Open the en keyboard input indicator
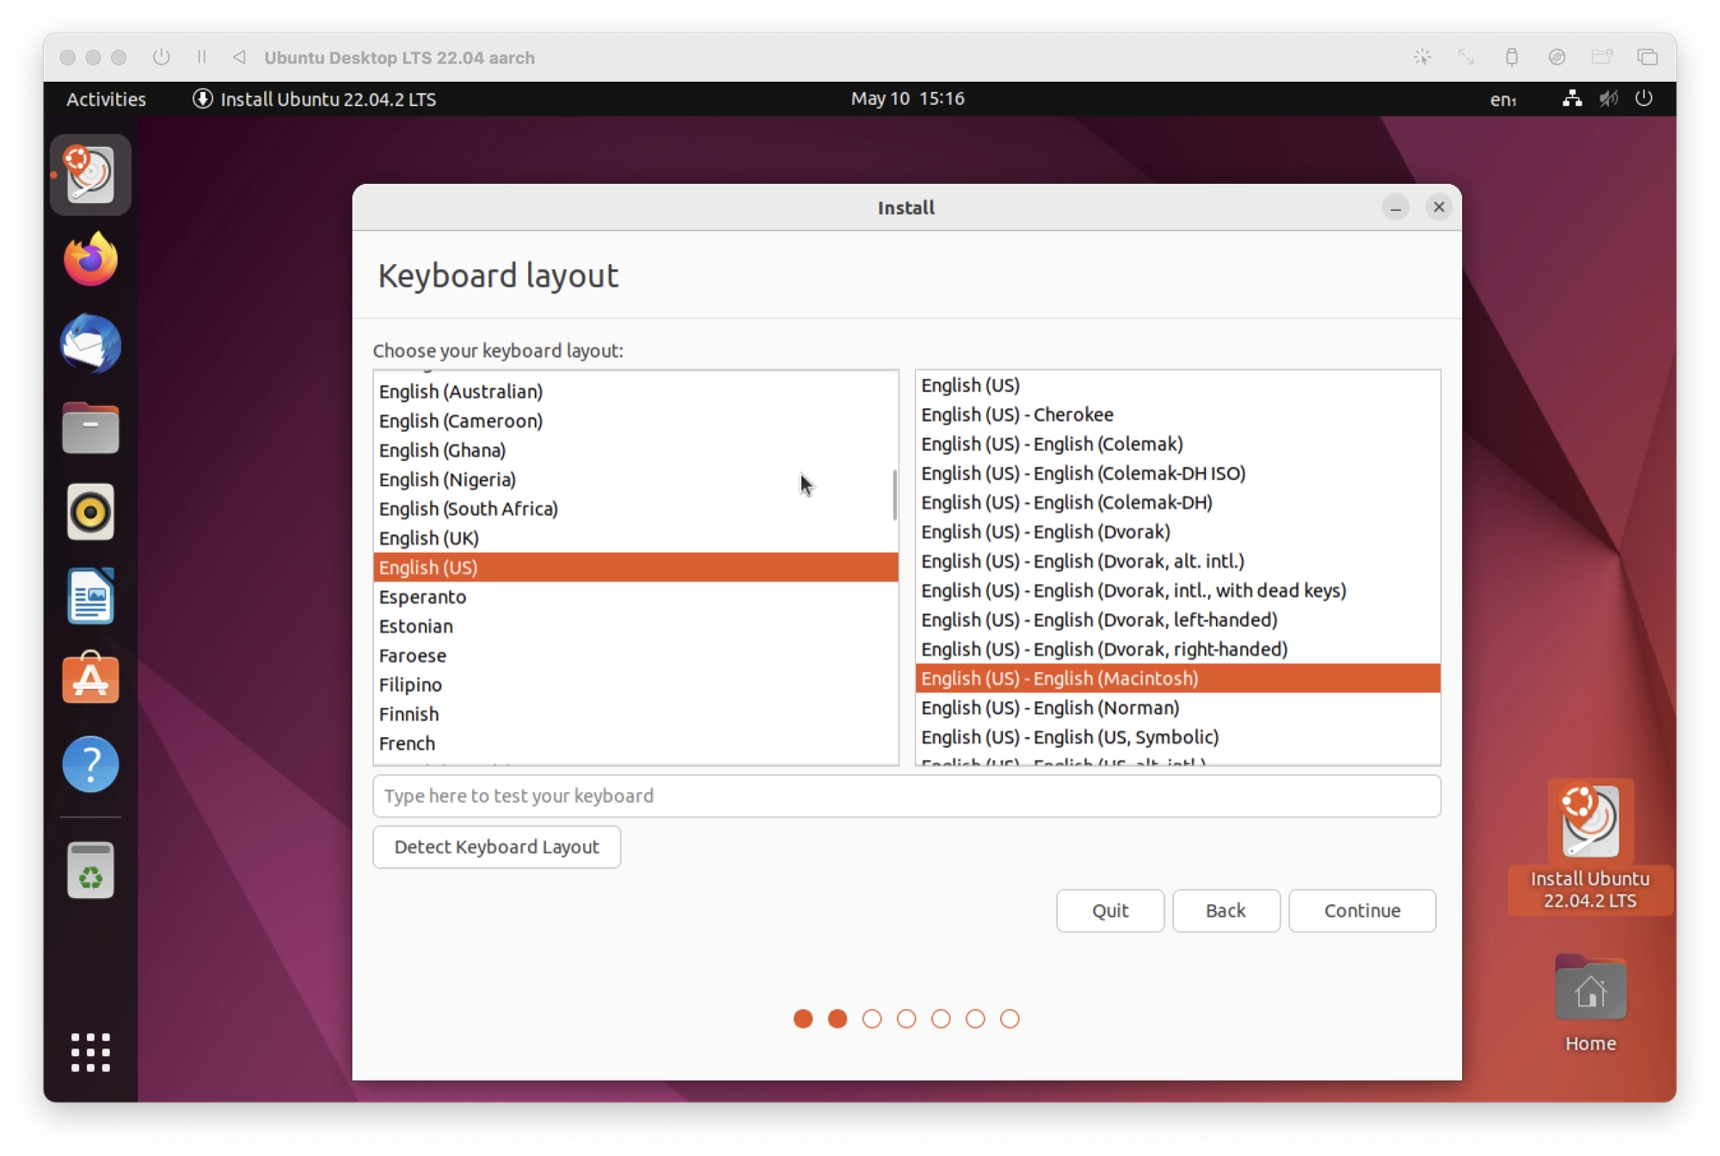This screenshot has width=1720, height=1156. [1502, 99]
